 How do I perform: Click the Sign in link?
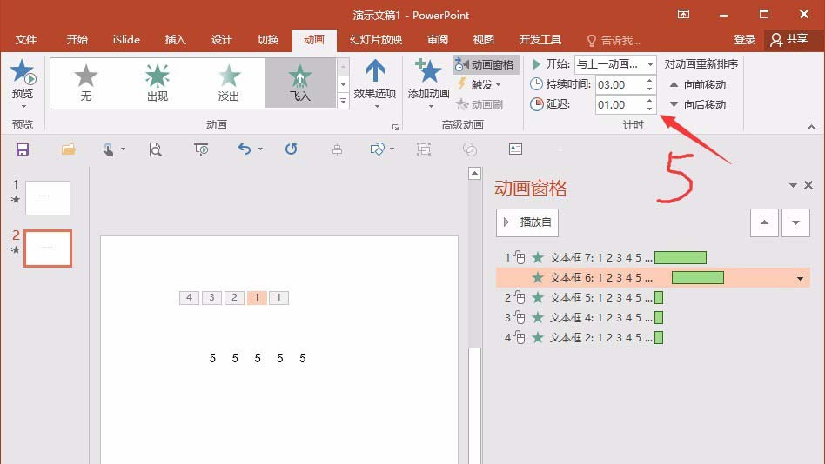(744, 40)
